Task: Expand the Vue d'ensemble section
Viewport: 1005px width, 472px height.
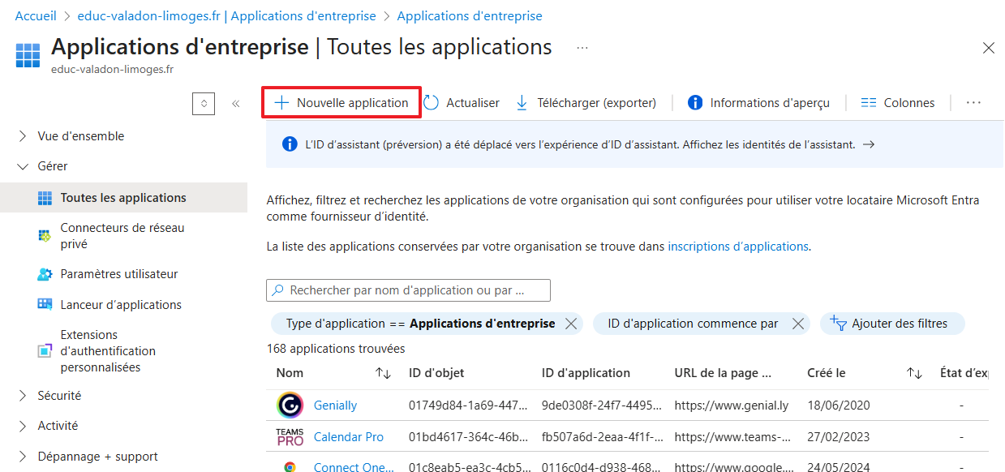Action: click(x=23, y=136)
